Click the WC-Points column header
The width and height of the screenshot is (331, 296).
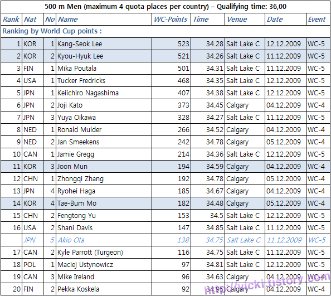pyautogui.click(x=171, y=19)
